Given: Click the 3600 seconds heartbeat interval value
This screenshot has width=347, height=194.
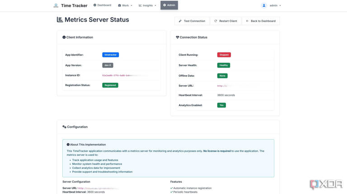Looking at the screenshot, I should pyautogui.click(x=226, y=95).
